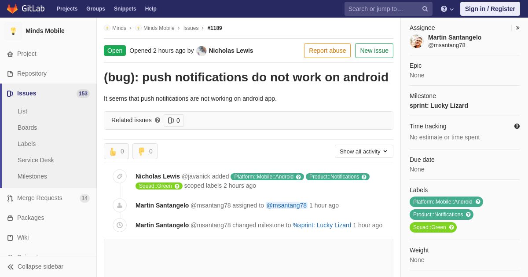Viewport: 528px width, 277px height.
Task: Open issue Boards in sidebar
Action: [x=27, y=128]
